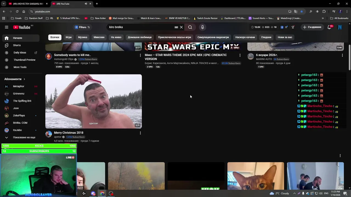Click in the kiro breika search field
The width and height of the screenshot is (351, 197).
pyautogui.click(x=140, y=27)
